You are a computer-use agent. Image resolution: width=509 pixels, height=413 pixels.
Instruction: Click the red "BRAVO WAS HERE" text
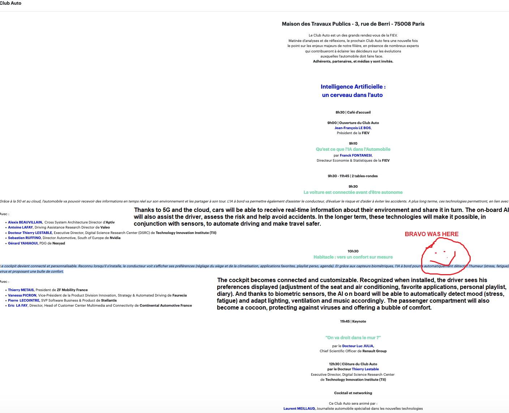(431, 234)
